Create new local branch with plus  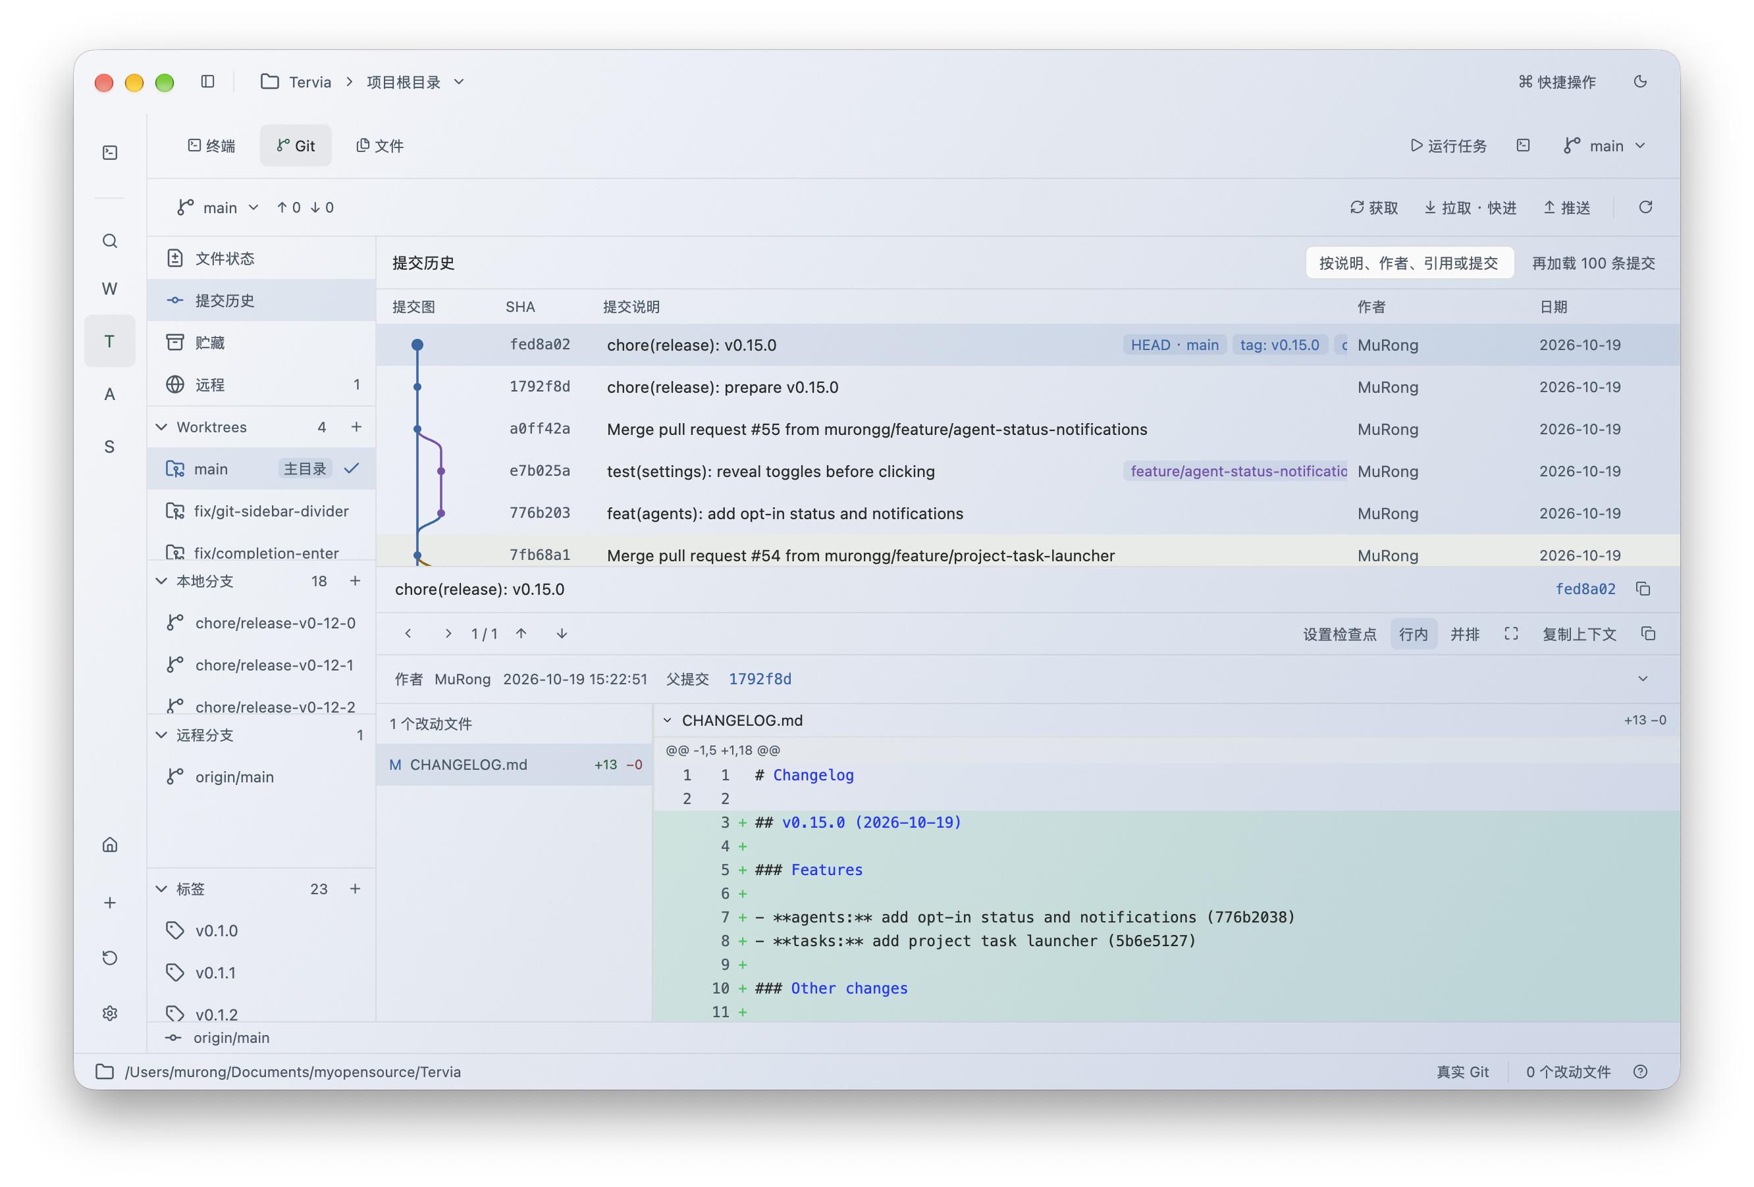[355, 581]
